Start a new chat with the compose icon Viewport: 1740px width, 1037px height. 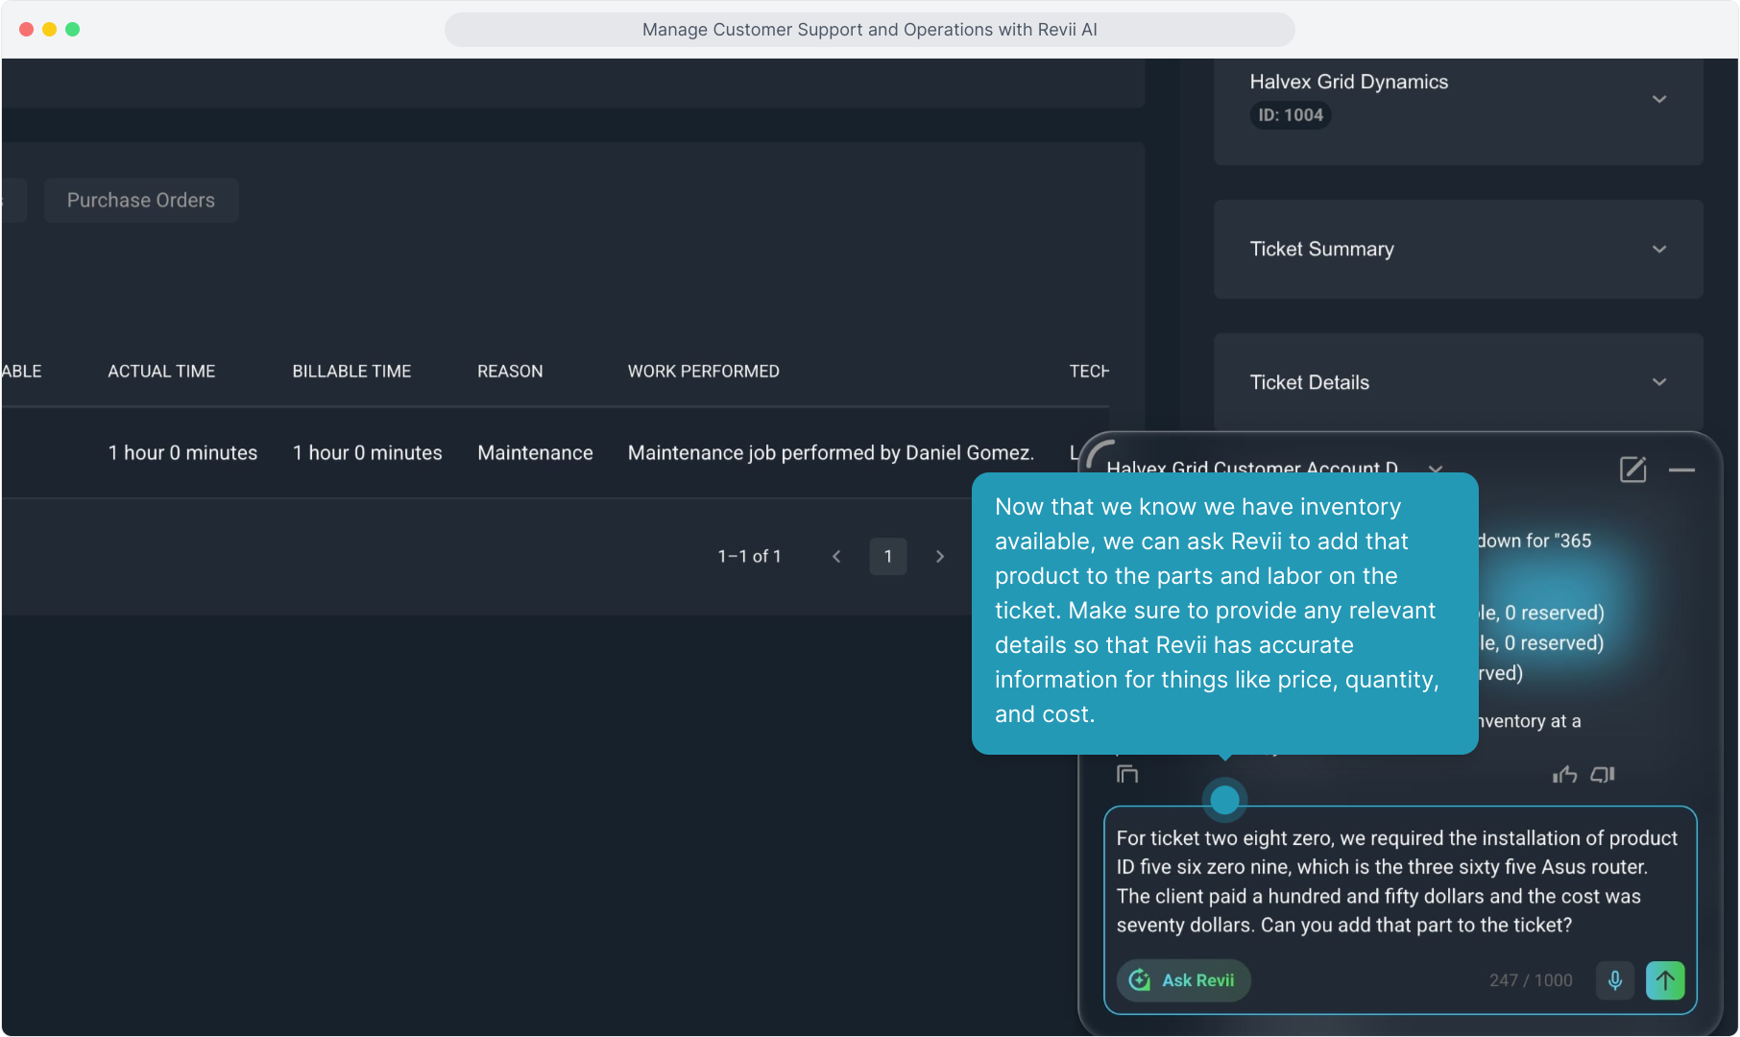(x=1632, y=470)
